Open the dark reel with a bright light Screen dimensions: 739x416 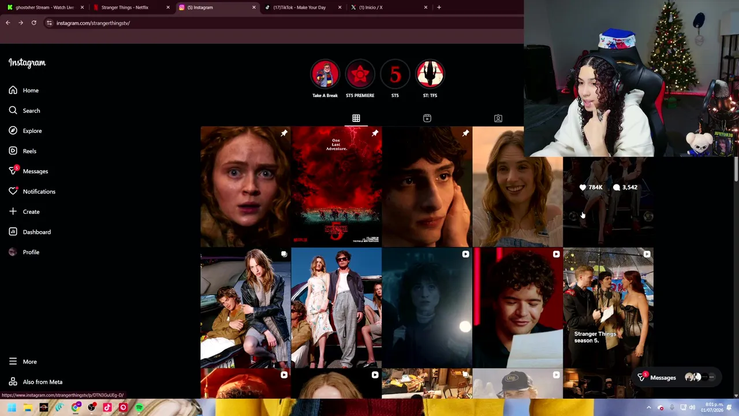point(427,308)
